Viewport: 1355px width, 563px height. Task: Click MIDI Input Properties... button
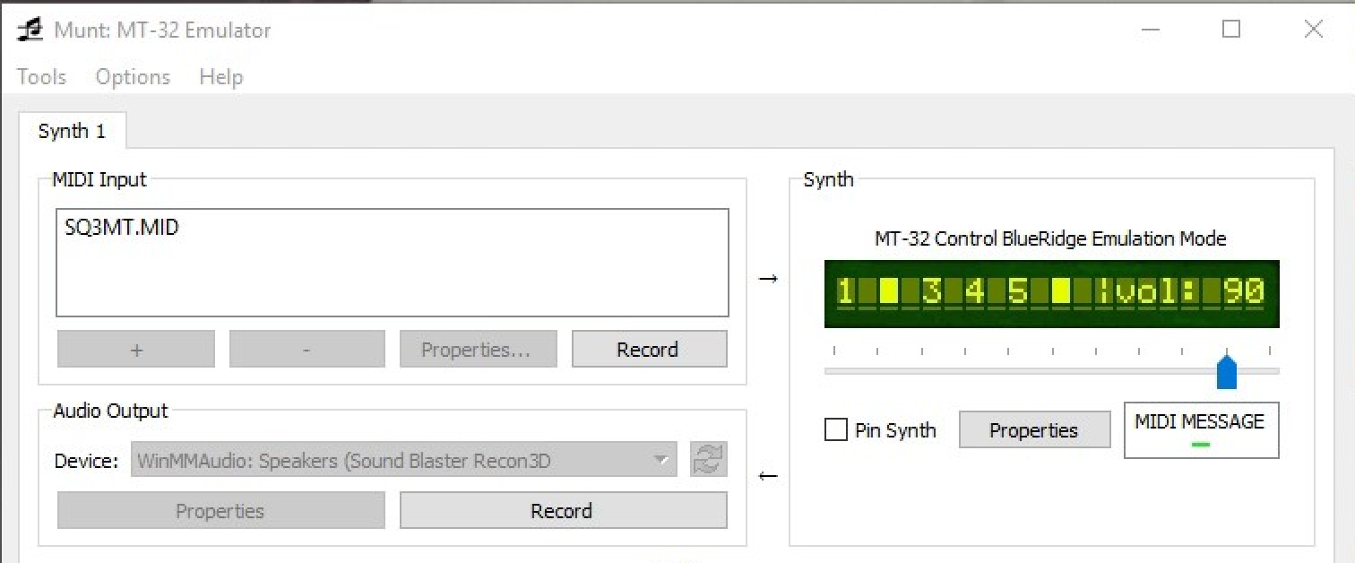pyautogui.click(x=477, y=350)
